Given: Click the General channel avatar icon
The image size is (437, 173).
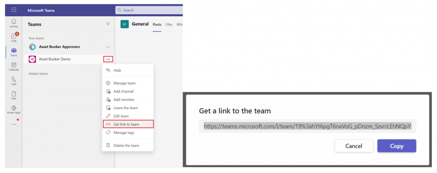Looking at the screenshot, I should tap(125, 24).
